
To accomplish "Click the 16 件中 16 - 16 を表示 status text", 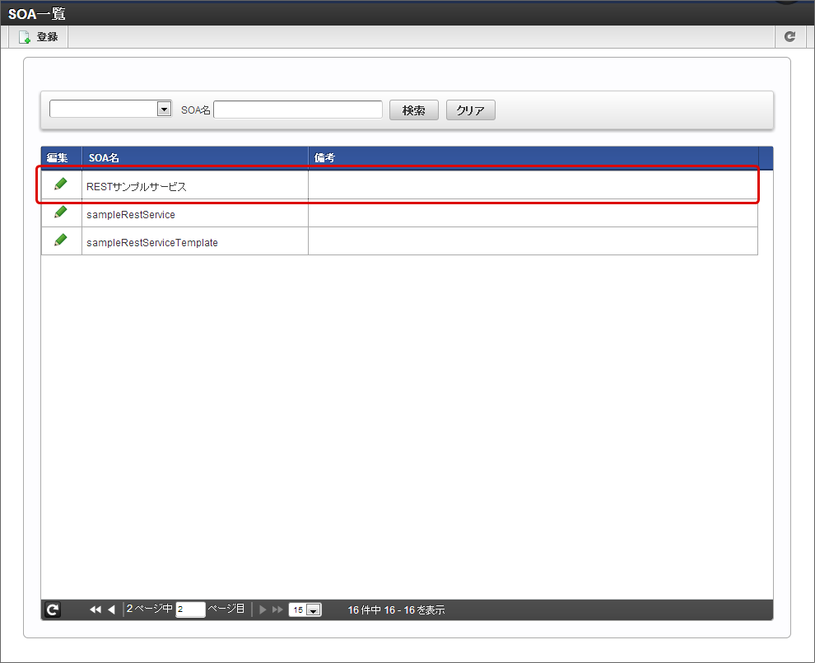I will pyautogui.click(x=396, y=610).
